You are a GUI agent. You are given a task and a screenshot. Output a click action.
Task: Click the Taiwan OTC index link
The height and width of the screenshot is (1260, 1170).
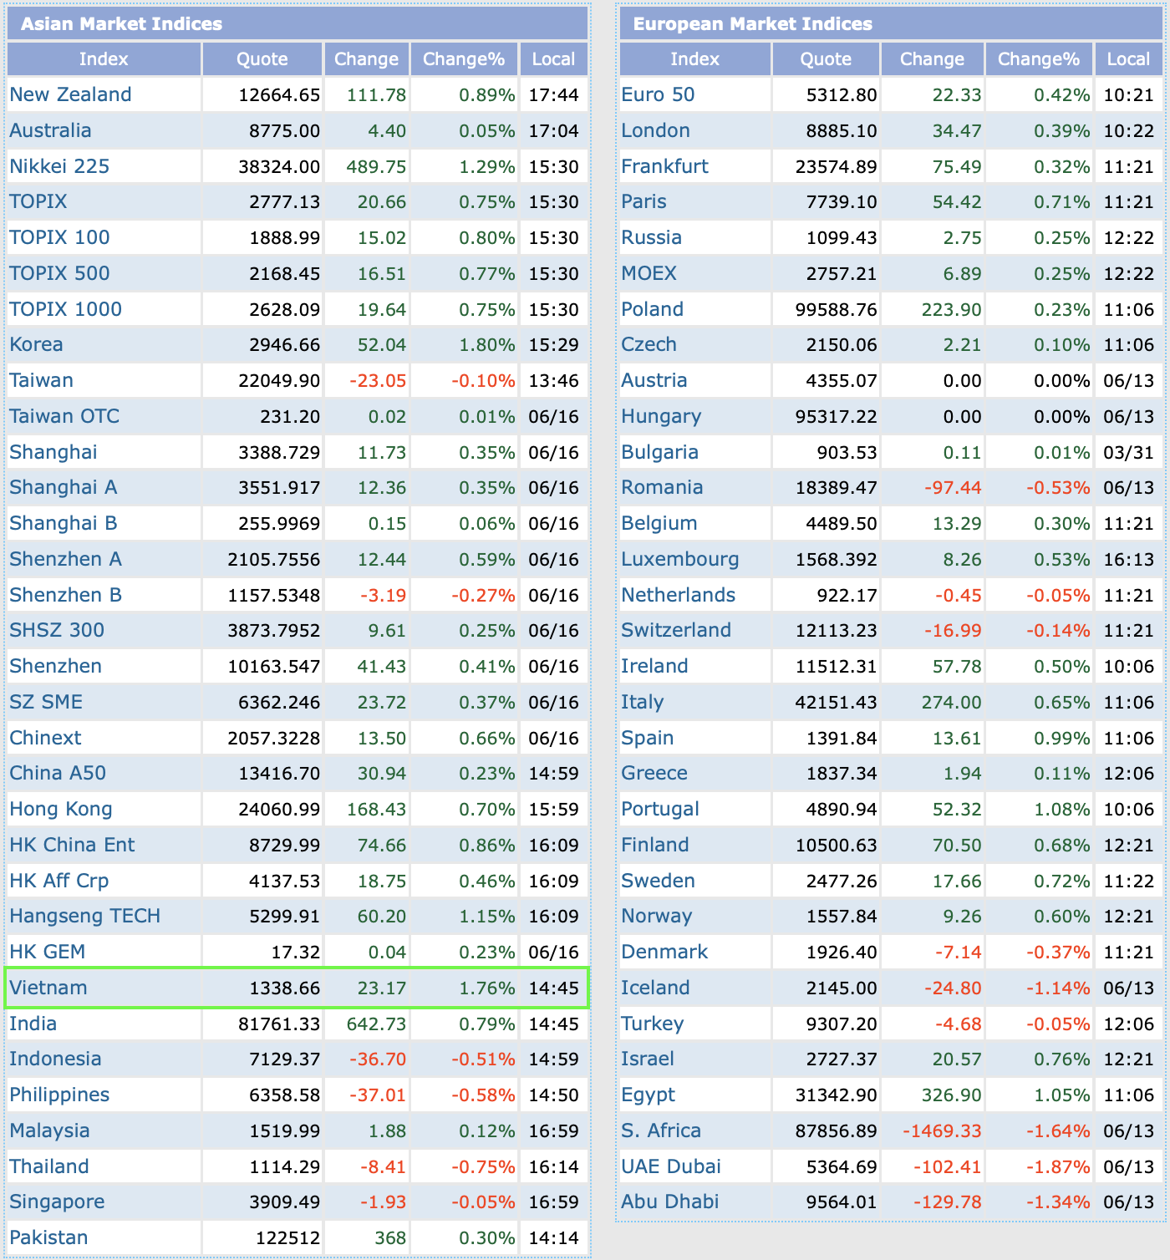tap(64, 416)
